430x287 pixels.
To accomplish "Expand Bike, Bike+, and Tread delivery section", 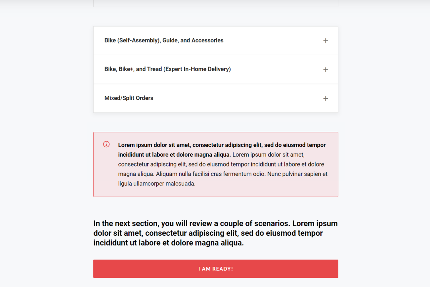I will click(x=167, y=69).
